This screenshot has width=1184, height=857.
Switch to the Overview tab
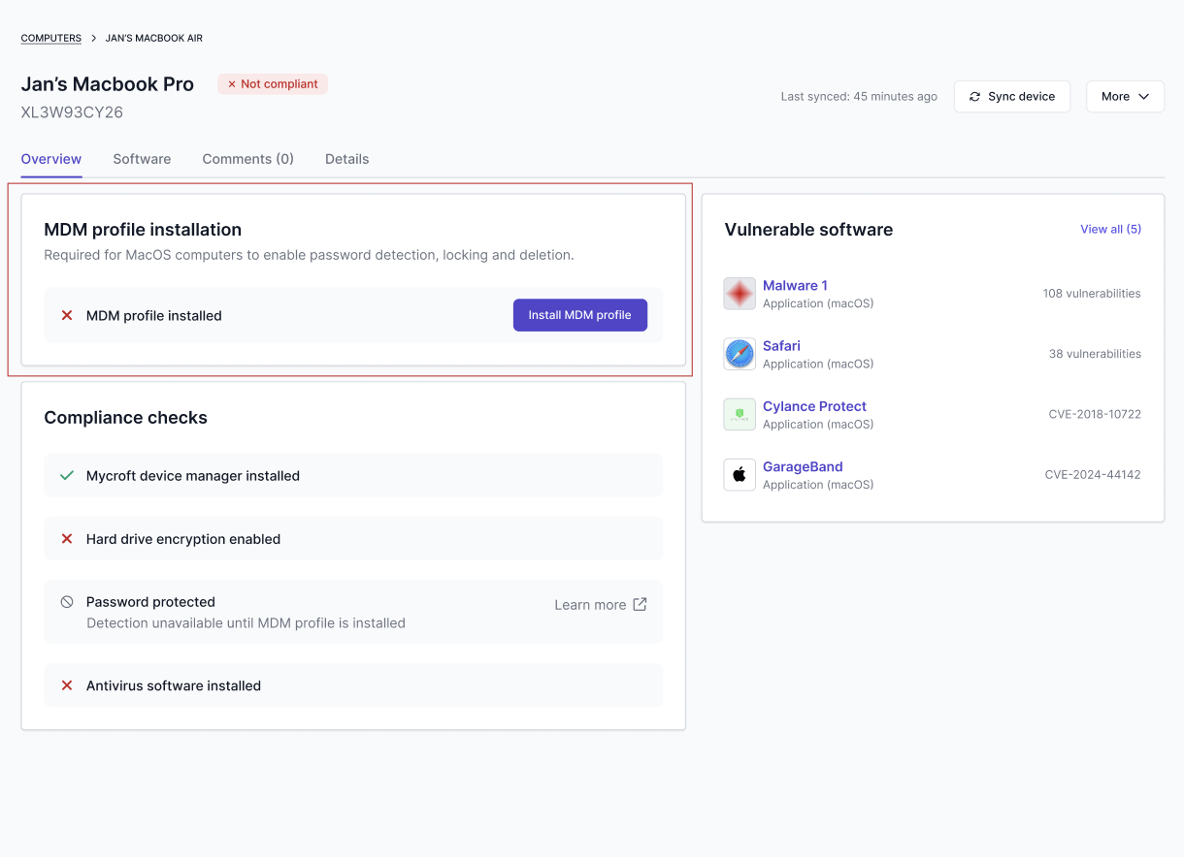pos(51,159)
